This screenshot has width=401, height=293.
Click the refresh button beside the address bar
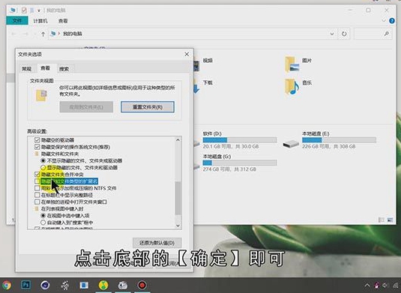point(344,34)
